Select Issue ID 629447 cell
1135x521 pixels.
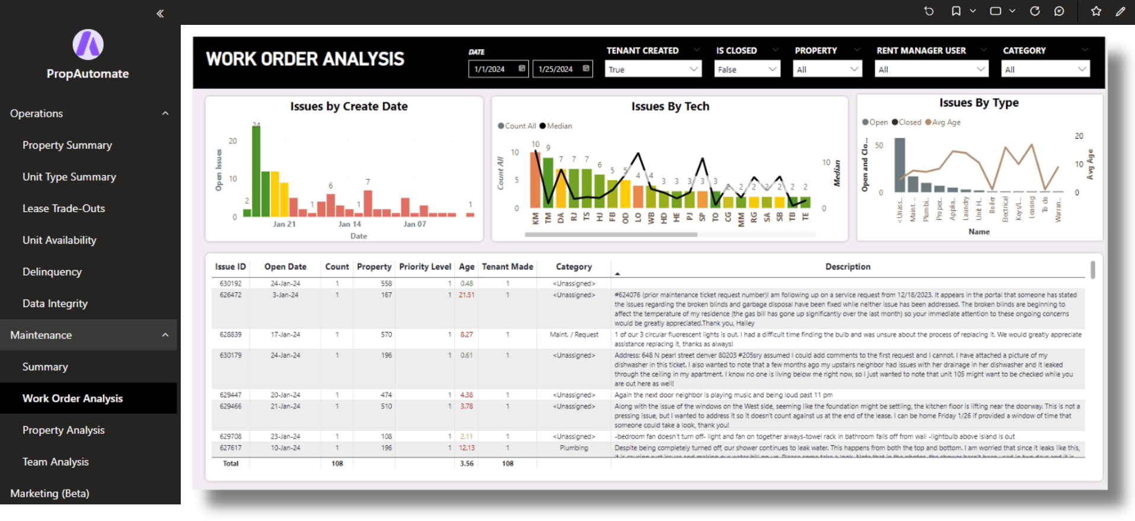click(231, 395)
